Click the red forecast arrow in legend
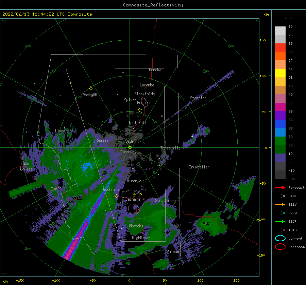Screen dimensions: 306x285 (x=280, y=187)
